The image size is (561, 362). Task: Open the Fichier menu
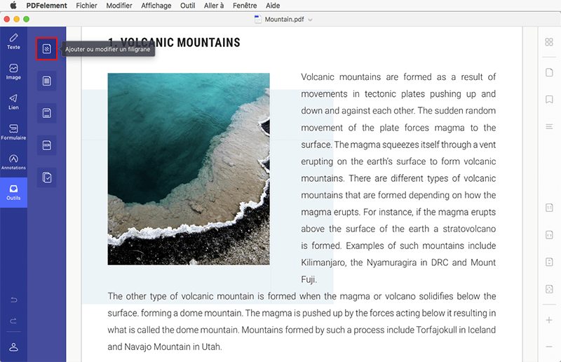(86, 6)
